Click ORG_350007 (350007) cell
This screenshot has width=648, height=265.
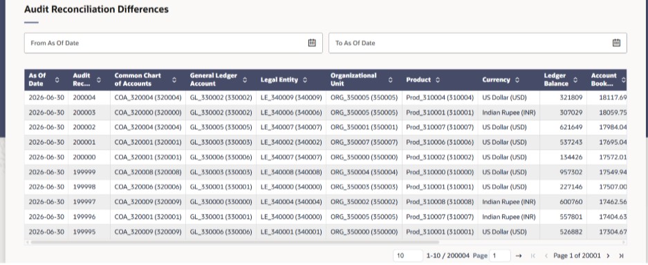(364, 142)
